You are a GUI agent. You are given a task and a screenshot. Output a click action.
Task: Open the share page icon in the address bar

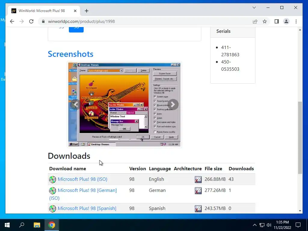pos(255,21)
